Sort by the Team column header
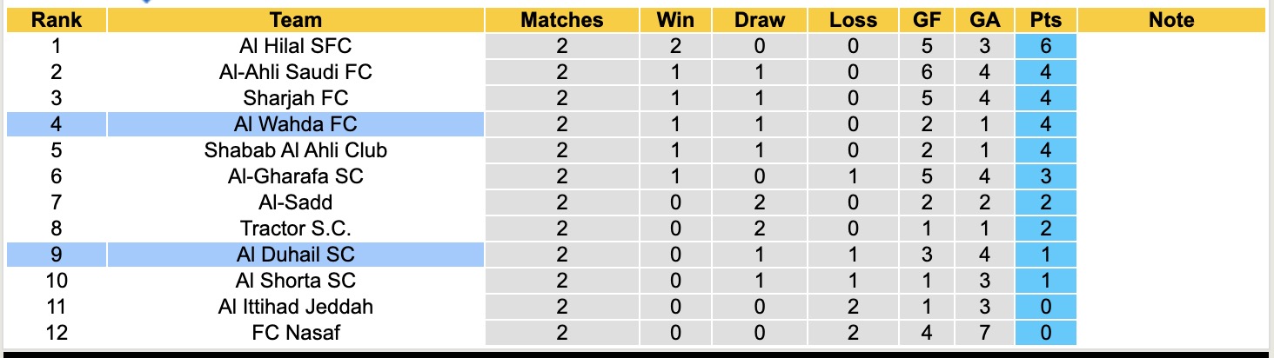This screenshot has width=1274, height=358. pos(296,20)
